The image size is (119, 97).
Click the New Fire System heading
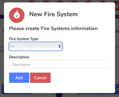53,14
